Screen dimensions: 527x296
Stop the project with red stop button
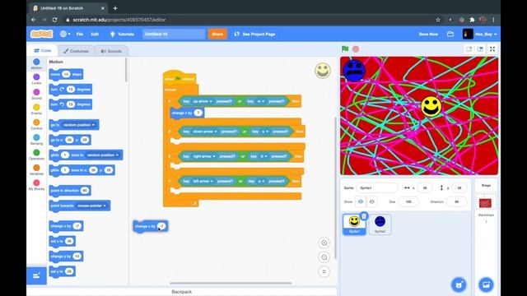356,49
